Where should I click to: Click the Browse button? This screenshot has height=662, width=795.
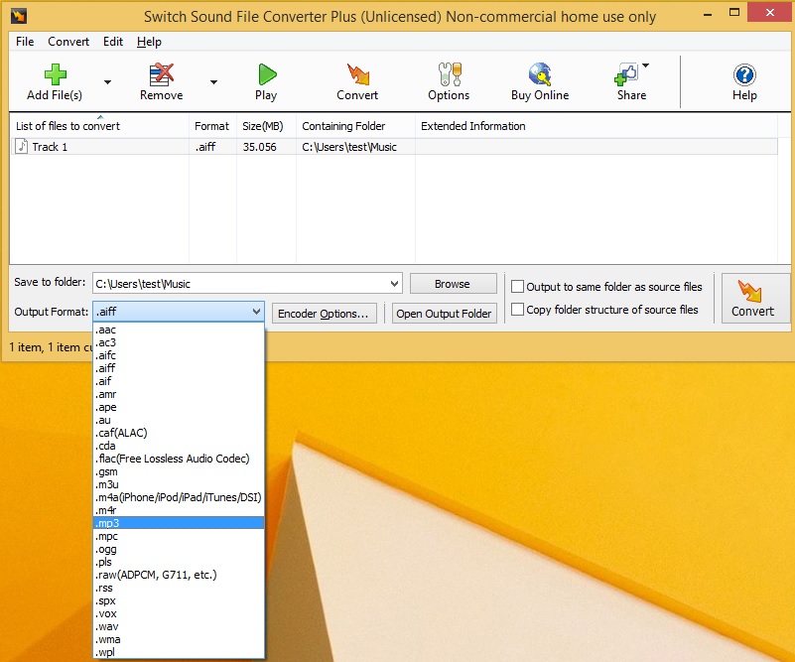coord(453,284)
